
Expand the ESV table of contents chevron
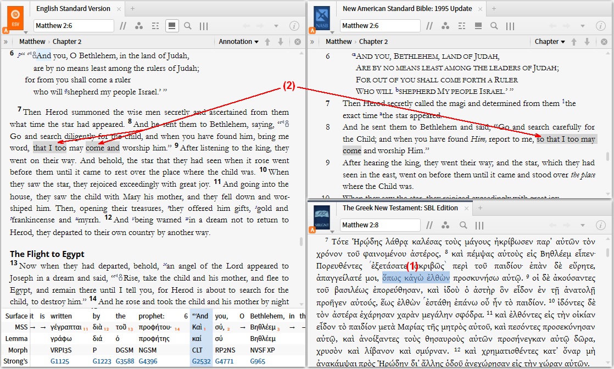click(6, 42)
